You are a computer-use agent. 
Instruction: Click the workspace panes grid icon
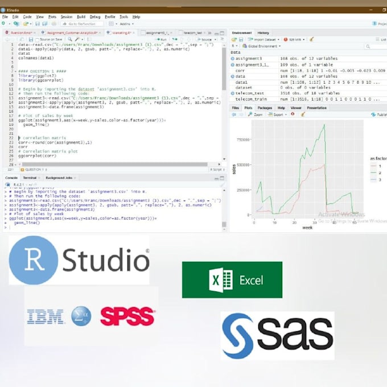click(x=112, y=24)
